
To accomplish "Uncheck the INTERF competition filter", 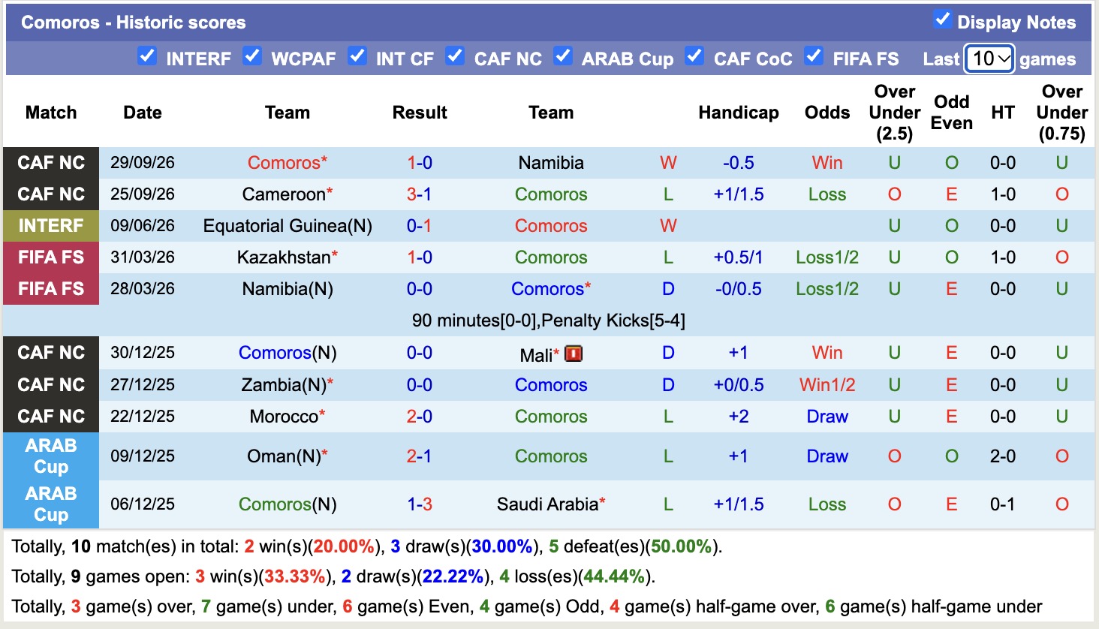I will (x=147, y=56).
